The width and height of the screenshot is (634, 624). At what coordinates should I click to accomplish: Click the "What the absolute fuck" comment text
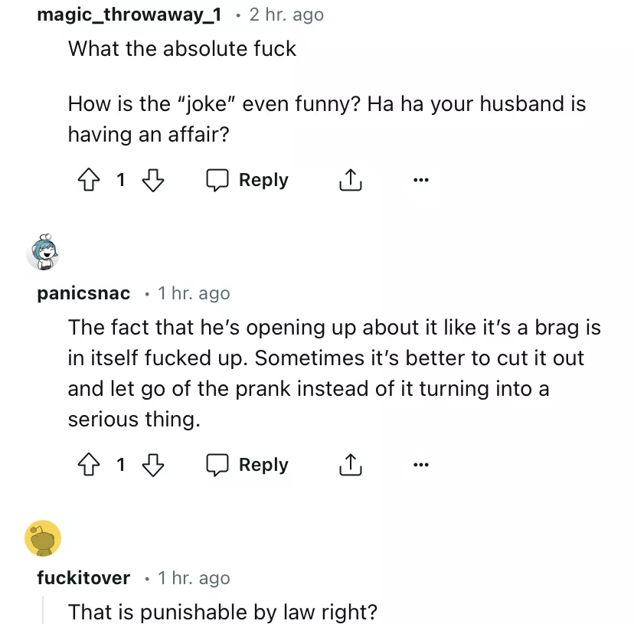[x=182, y=49]
